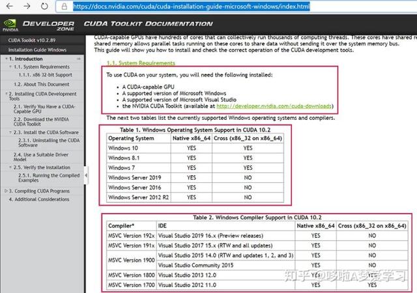This screenshot has width=417, height=293.
Task: Expand 3. Compiling CUDA Programs
Action: click(x=6, y=191)
